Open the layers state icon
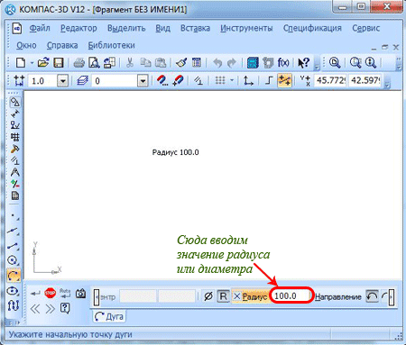This screenshot has height=345, width=406. [82, 81]
